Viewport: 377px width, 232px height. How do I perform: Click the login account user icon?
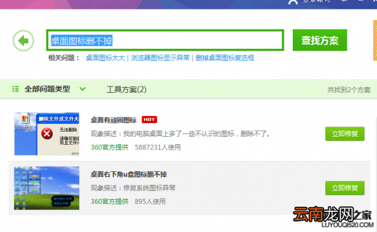[x=293, y=2]
